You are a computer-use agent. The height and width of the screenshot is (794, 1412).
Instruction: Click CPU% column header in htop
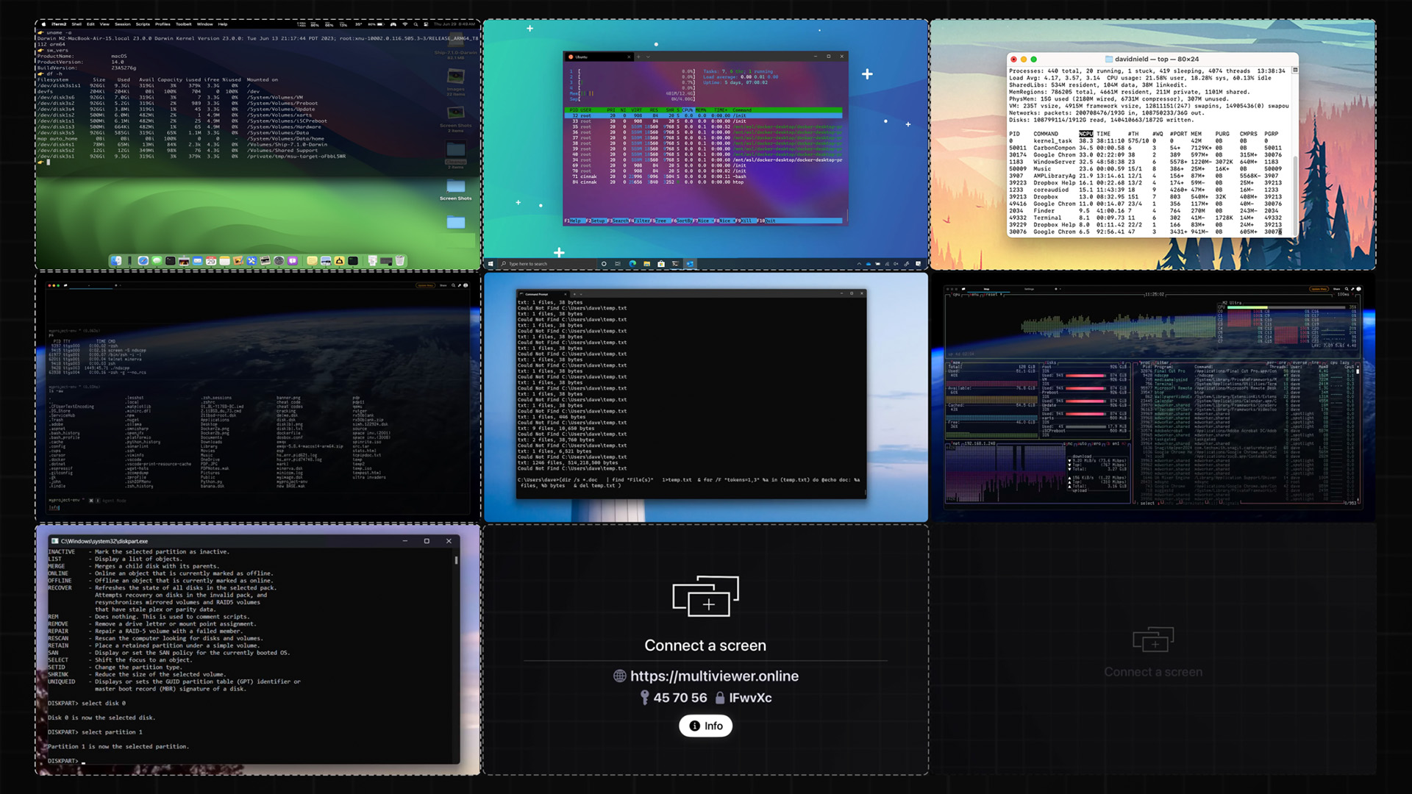688,110
